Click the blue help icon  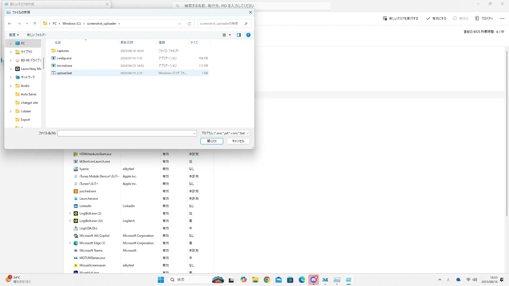coord(248,35)
